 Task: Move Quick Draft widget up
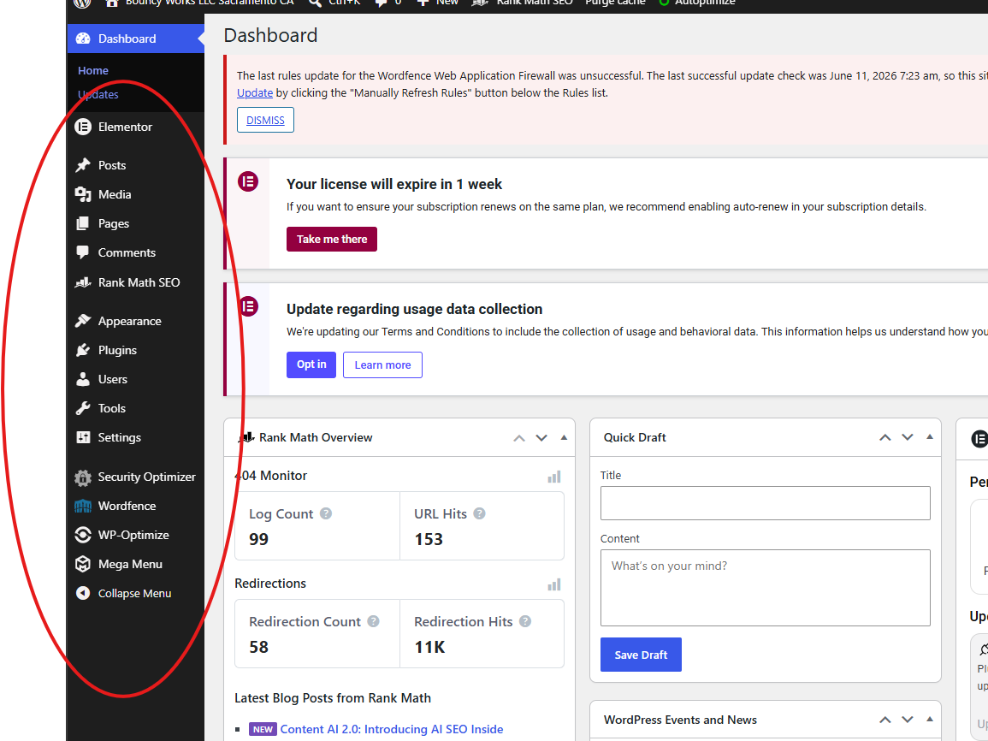(885, 437)
